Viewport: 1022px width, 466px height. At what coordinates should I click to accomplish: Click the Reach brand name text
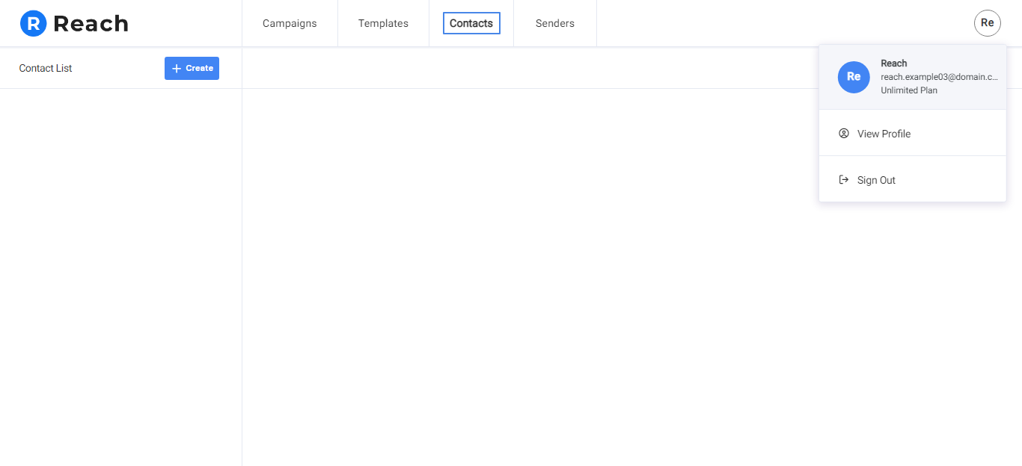(x=91, y=24)
